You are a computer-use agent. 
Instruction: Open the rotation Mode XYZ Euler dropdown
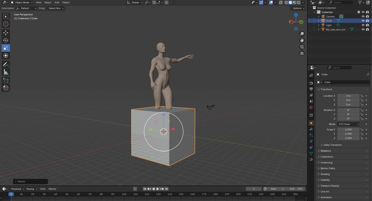pos(348,124)
